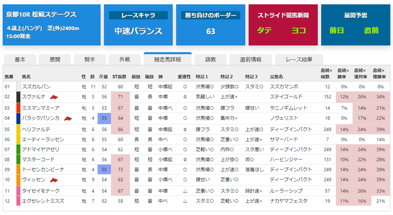Click 坂○ note for マスターコード

point(249,160)
